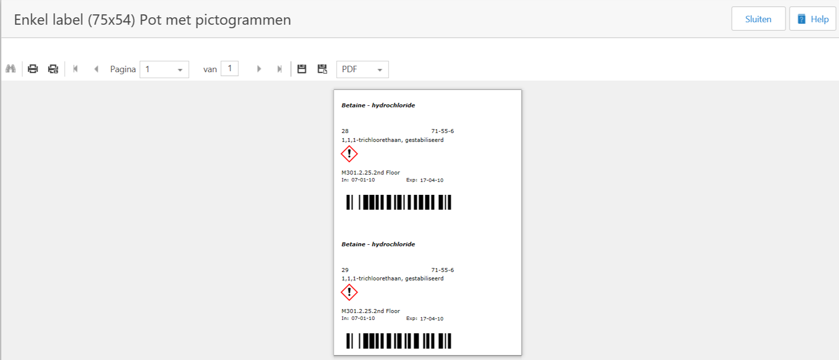Image resolution: width=839 pixels, height=360 pixels.
Task: Click the second label's exclamation pictogram
Action: [349, 292]
